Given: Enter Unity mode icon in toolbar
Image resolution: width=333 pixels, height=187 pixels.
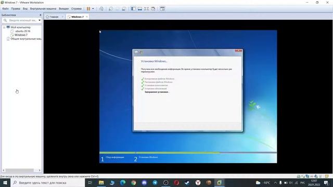Looking at the screenshot, I should click(153, 9).
